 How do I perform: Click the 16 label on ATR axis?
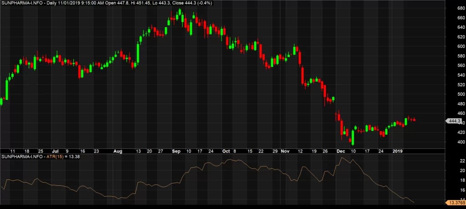[462, 190]
